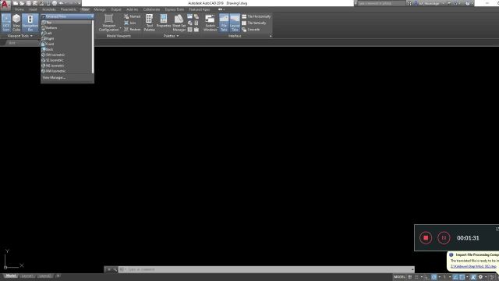This screenshot has width=499, height=281.
Task: Expand the Palettes panel
Action: pos(172,36)
